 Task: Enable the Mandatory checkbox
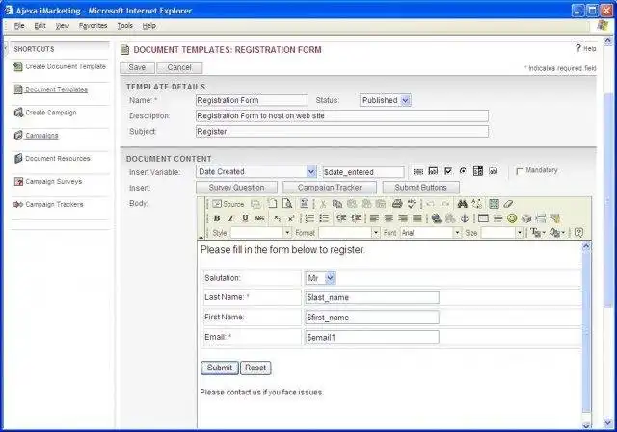click(x=520, y=171)
